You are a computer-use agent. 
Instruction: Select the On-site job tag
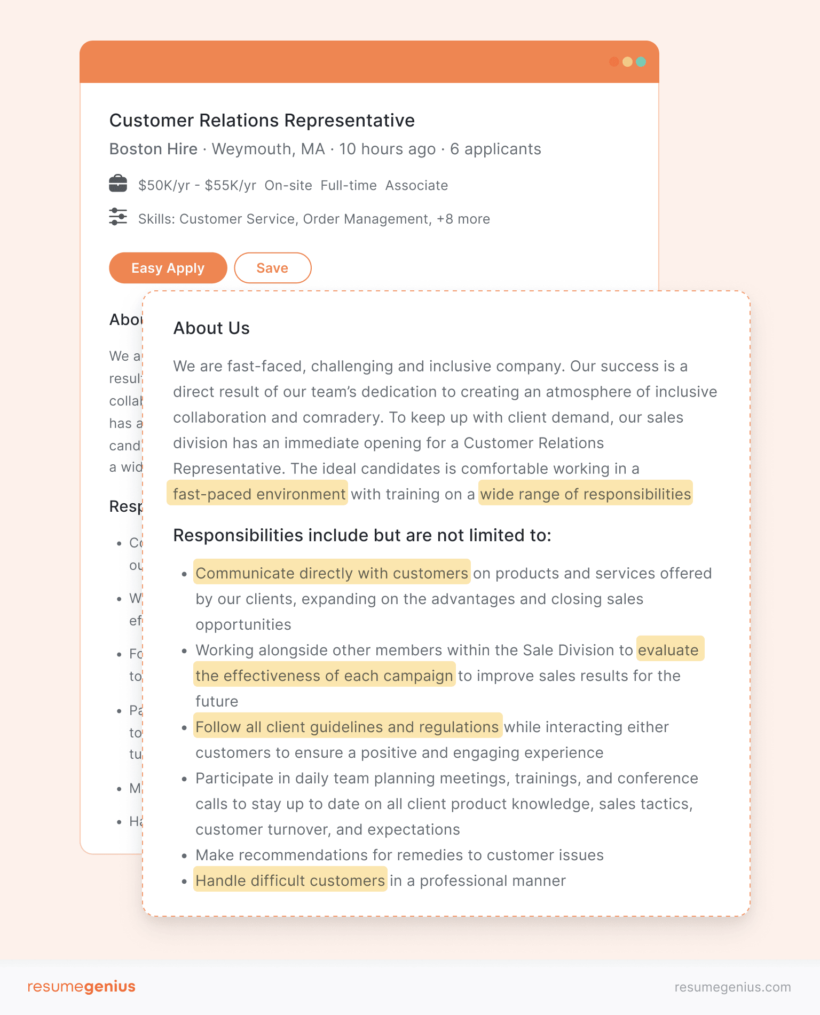pyautogui.click(x=289, y=185)
